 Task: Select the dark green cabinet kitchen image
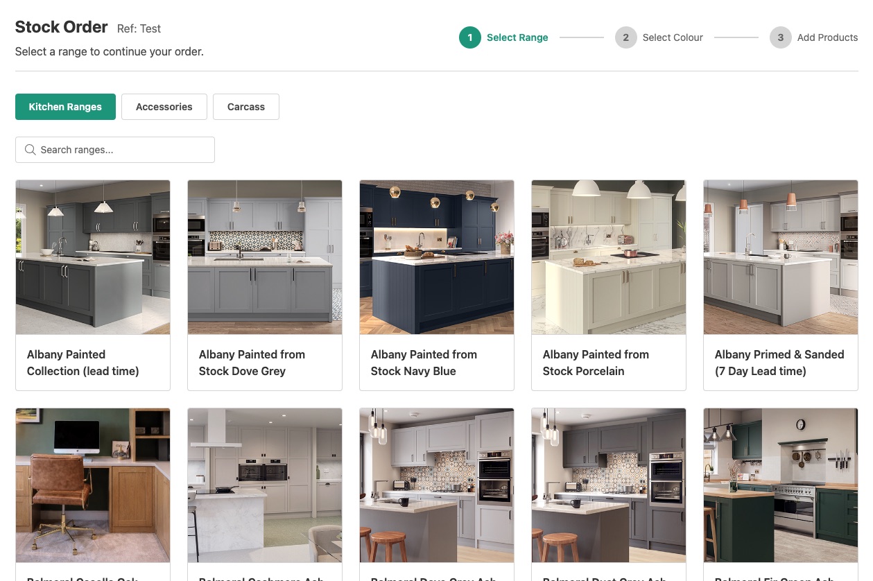(781, 485)
